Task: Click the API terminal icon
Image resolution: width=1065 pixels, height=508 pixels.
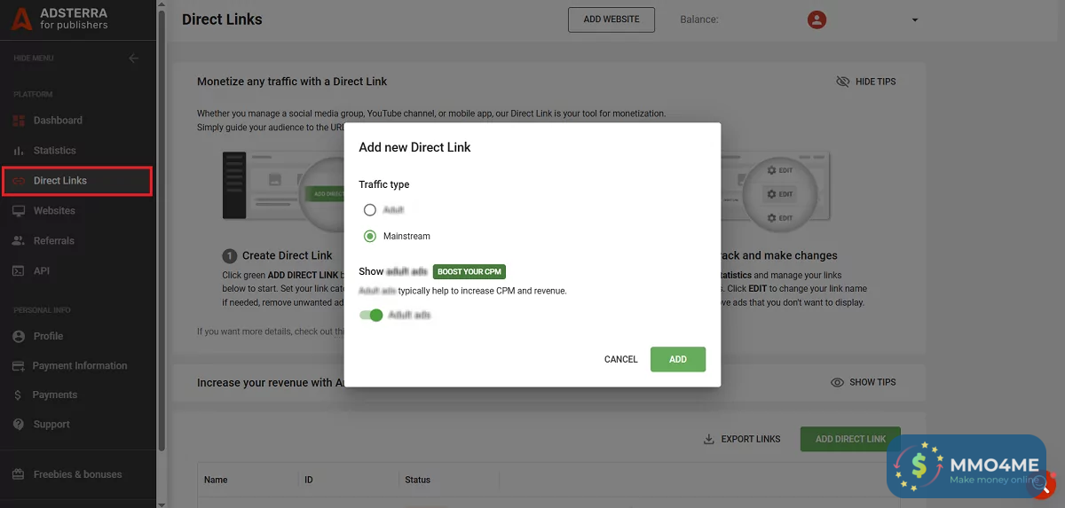Action: (18, 271)
